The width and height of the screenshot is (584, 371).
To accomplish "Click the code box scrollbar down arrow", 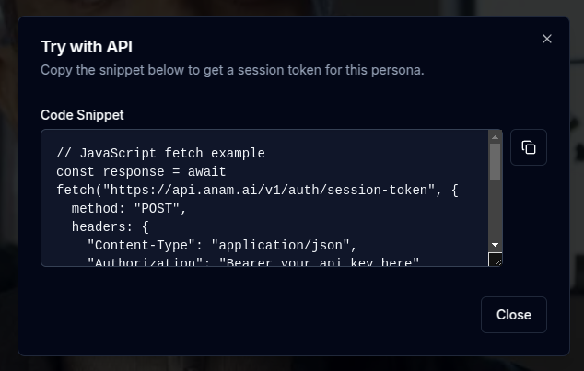I will coord(495,245).
